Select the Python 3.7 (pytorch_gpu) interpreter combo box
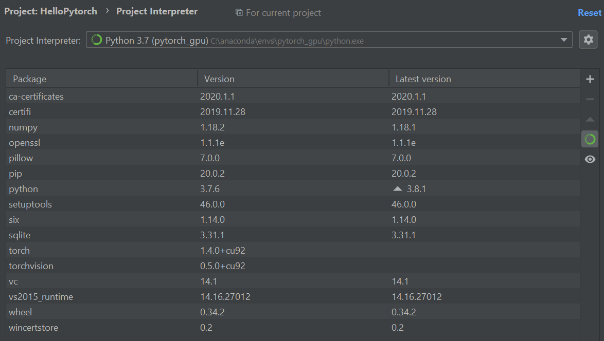Screen dimensions: 604x341 coord(329,40)
